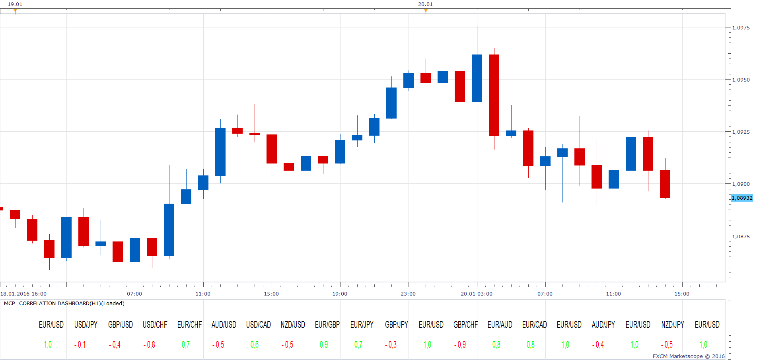Click the EUR/GBP pair label

pos(327,325)
